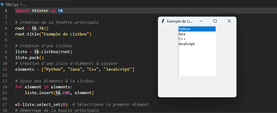The image size is (277, 113).
Task: Select JavaScript in the listbox
Action: (x=197, y=44)
